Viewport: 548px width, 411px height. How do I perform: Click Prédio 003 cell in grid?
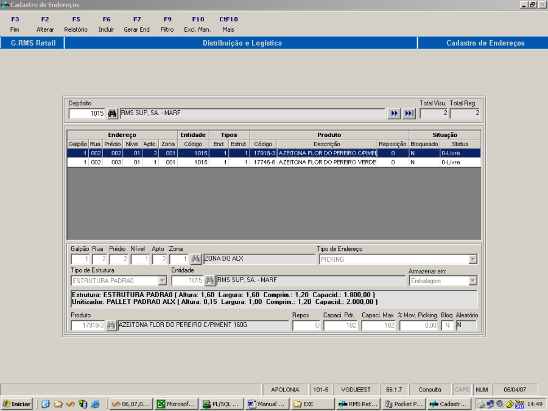tap(113, 162)
